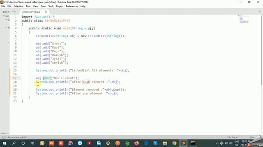Image resolution: width=263 pixels, height=147 pixels.
Task: Click the LinkedListPro3 class name
Action: pos(58,21)
